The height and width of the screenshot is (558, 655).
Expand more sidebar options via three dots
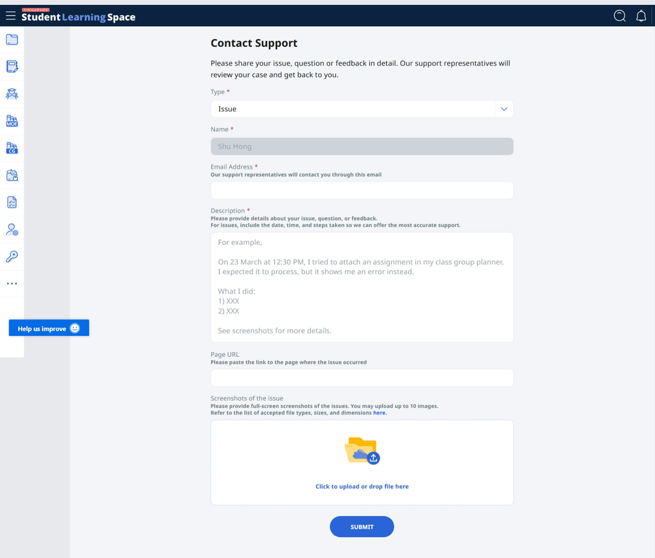pyautogui.click(x=12, y=284)
